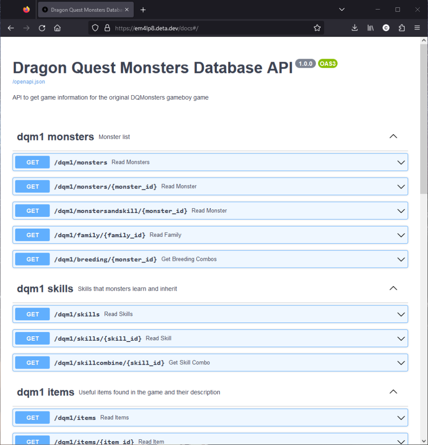The height and width of the screenshot is (445, 428).
Task: Click the reload page icon
Action: click(x=42, y=27)
